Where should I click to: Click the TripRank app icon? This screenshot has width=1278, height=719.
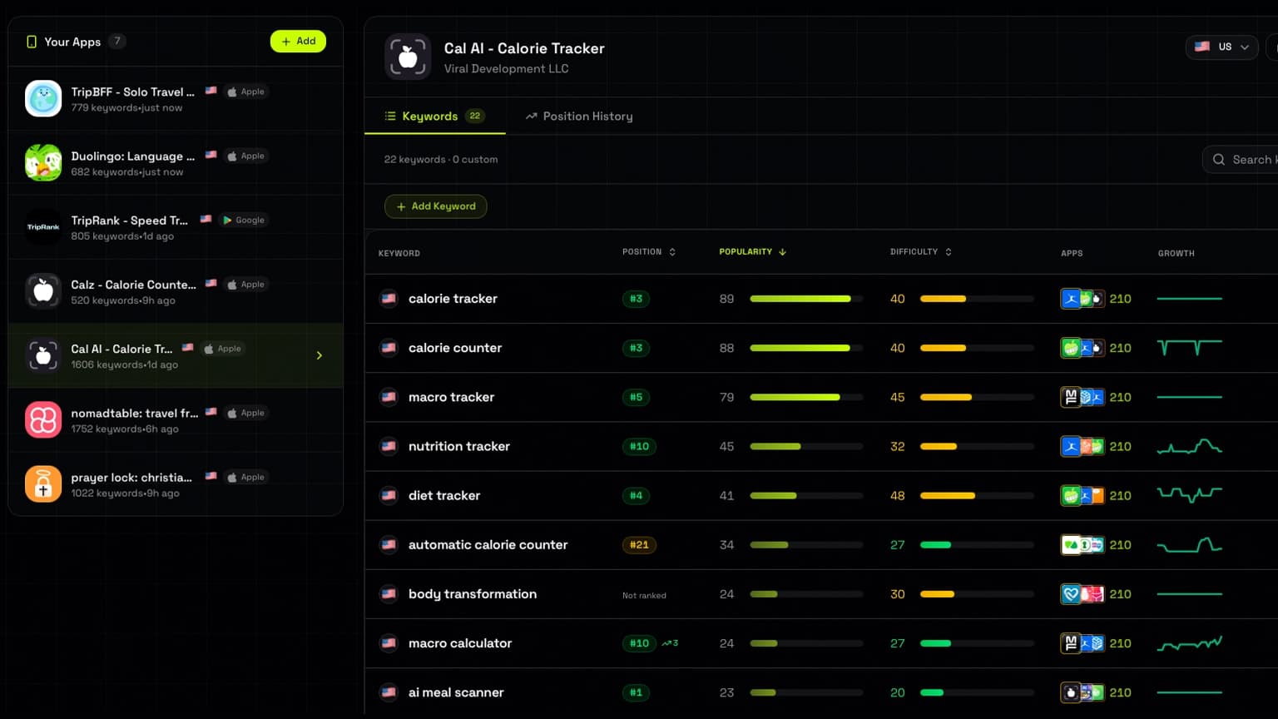click(x=43, y=226)
